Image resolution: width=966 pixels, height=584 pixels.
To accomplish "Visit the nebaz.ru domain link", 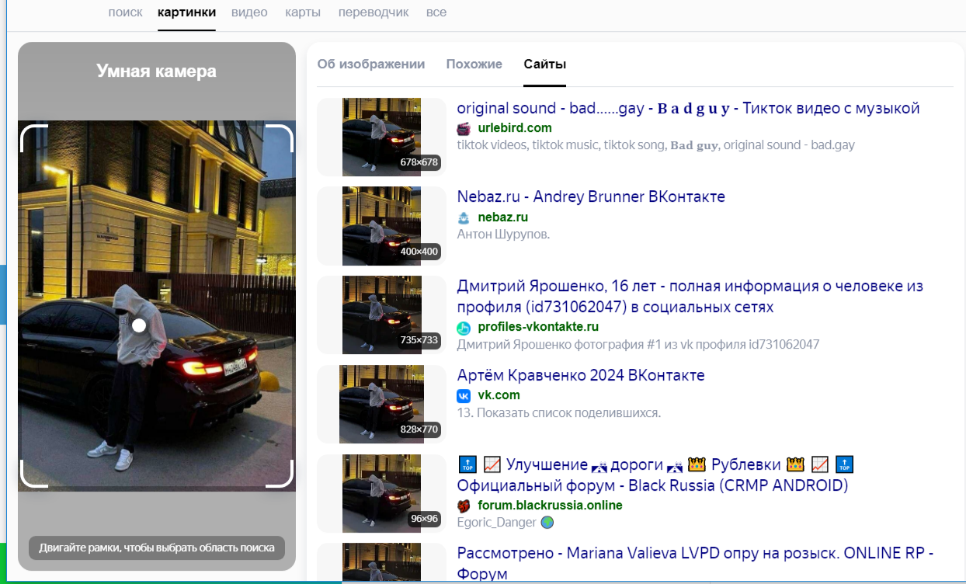I will point(503,217).
